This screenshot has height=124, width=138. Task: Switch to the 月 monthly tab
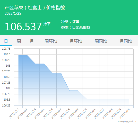pyautogui.click(x=31, y=41)
